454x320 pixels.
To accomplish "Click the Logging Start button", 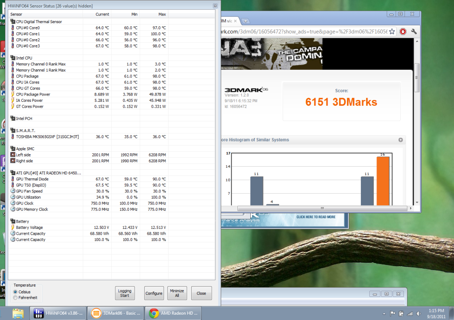I will coord(125,293).
